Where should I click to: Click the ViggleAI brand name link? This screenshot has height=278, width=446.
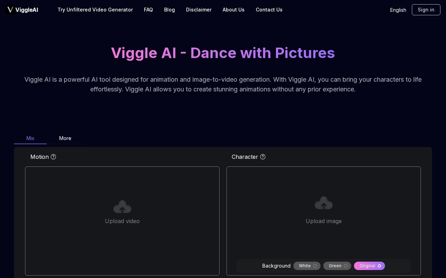click(x=27, y=10)
